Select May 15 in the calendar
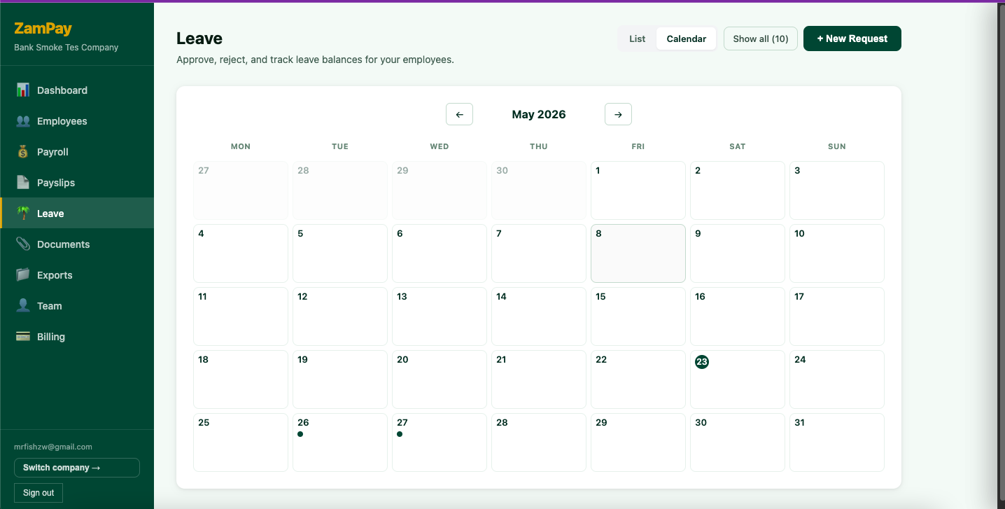Viewport: 1005px width, 509px height. (x=638, y=316)
